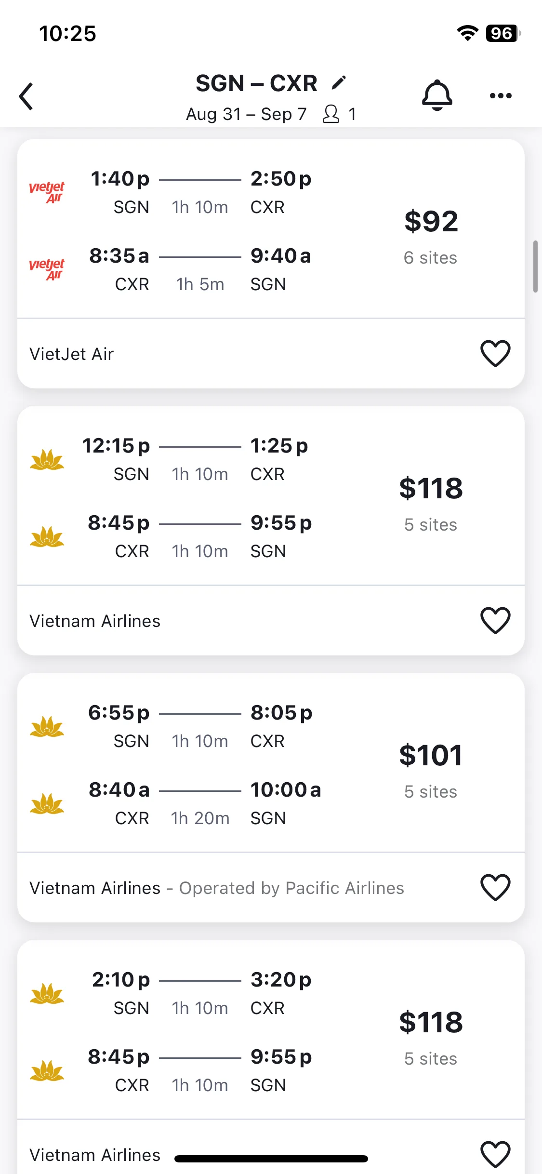
Task: Favorite the $118 Vietnam Airlines 12:15p flight
Action: (x=495, y=620)
